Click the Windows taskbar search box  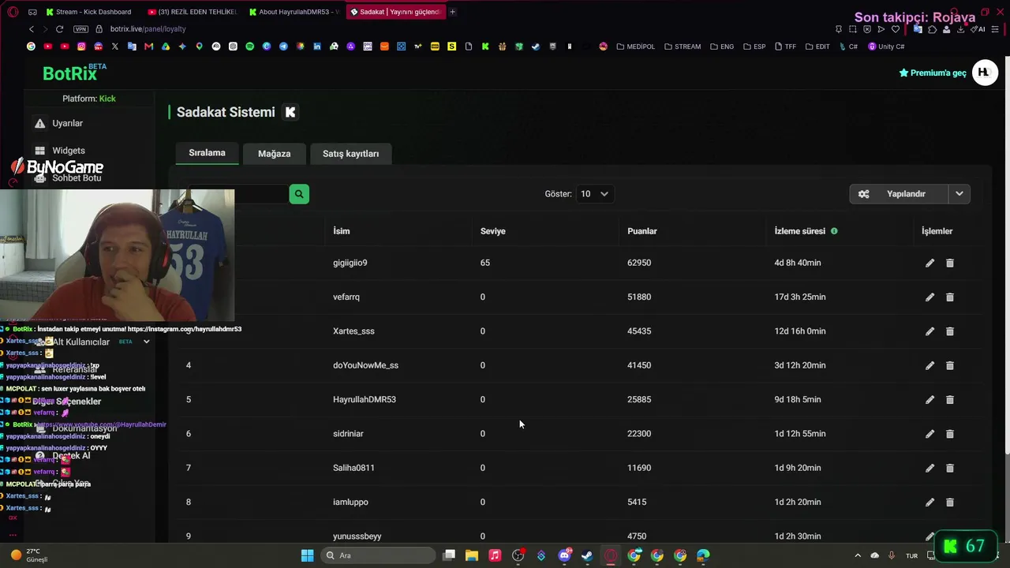pyautogui.click(x=379, y=555)
